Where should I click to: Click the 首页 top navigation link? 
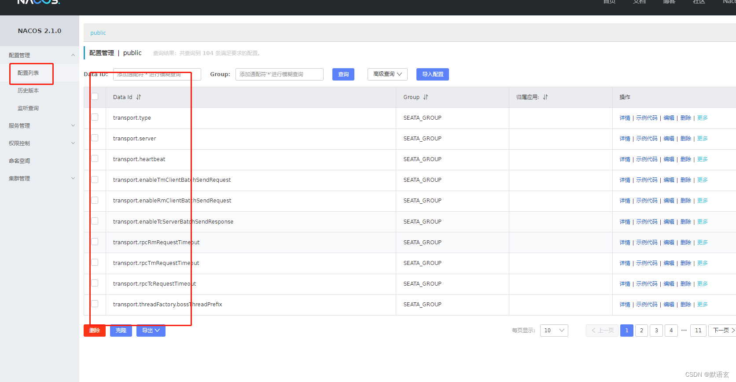click(x=609, y=2)
